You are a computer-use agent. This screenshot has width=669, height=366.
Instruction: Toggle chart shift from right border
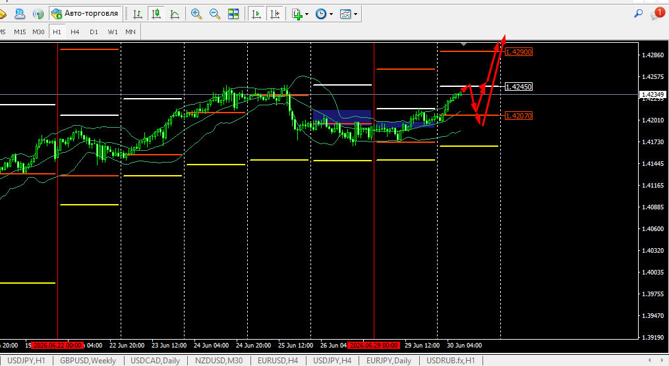[276, 14]
